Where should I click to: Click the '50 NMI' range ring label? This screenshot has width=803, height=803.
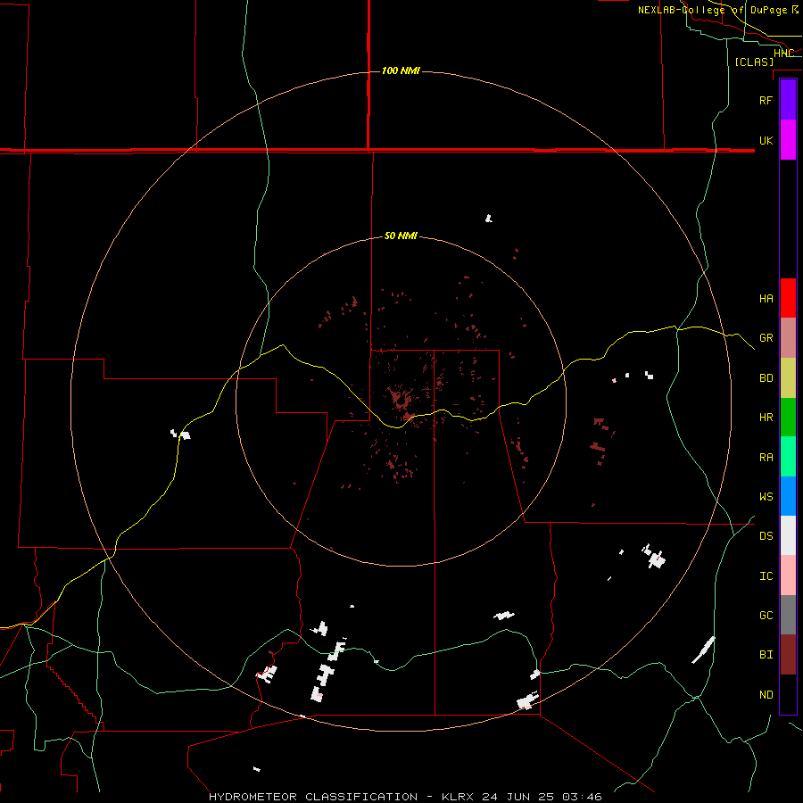point(401,236)
